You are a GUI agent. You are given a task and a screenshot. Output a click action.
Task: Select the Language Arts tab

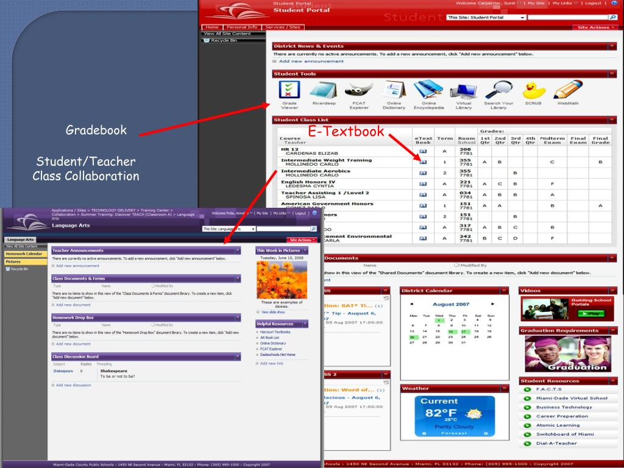(20, 239)
